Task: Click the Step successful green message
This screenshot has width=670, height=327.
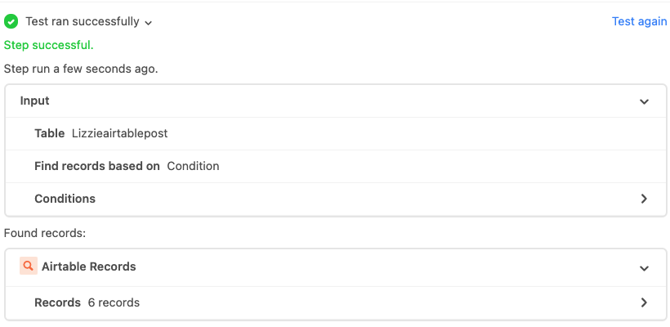Action: tap(49, 45)
